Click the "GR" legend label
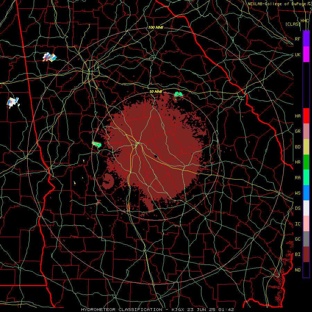Screen dimensions: 312x312 (298, 131)
